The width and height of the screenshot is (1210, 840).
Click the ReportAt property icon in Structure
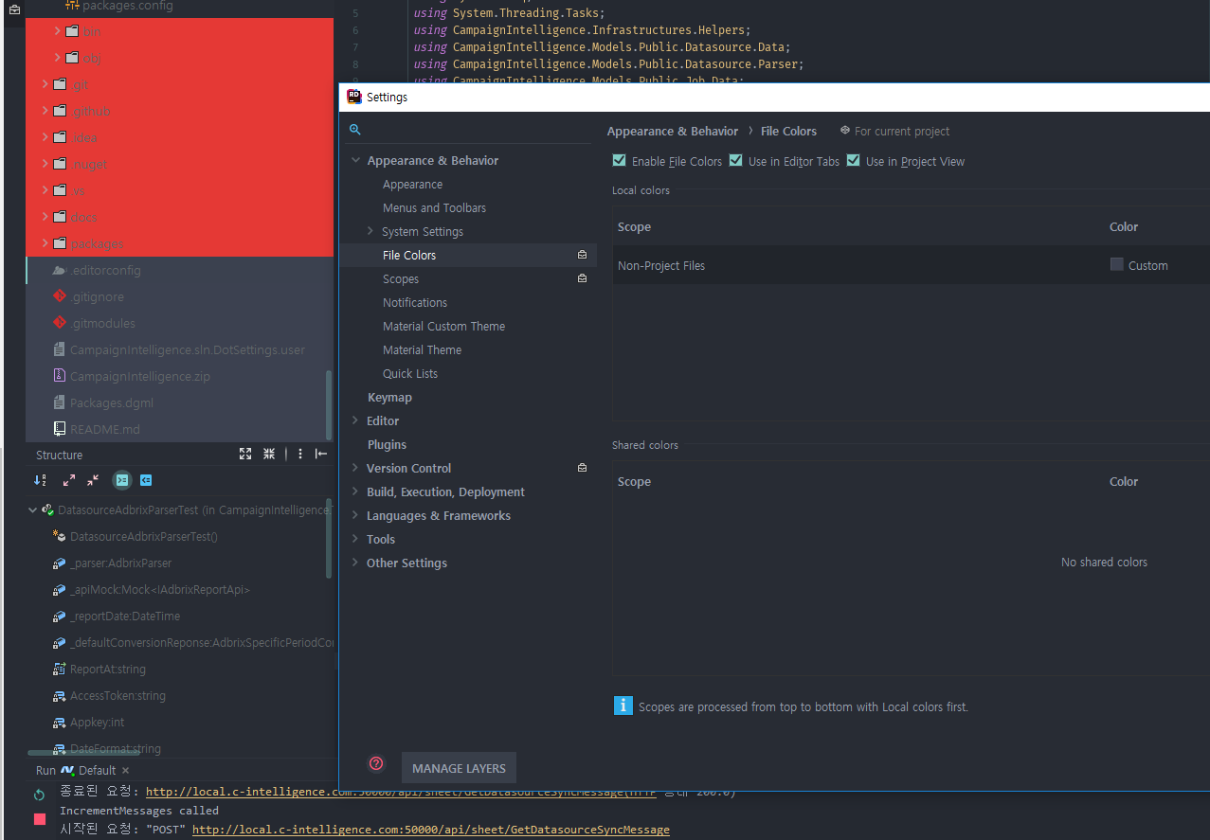(x=60, y=670)
